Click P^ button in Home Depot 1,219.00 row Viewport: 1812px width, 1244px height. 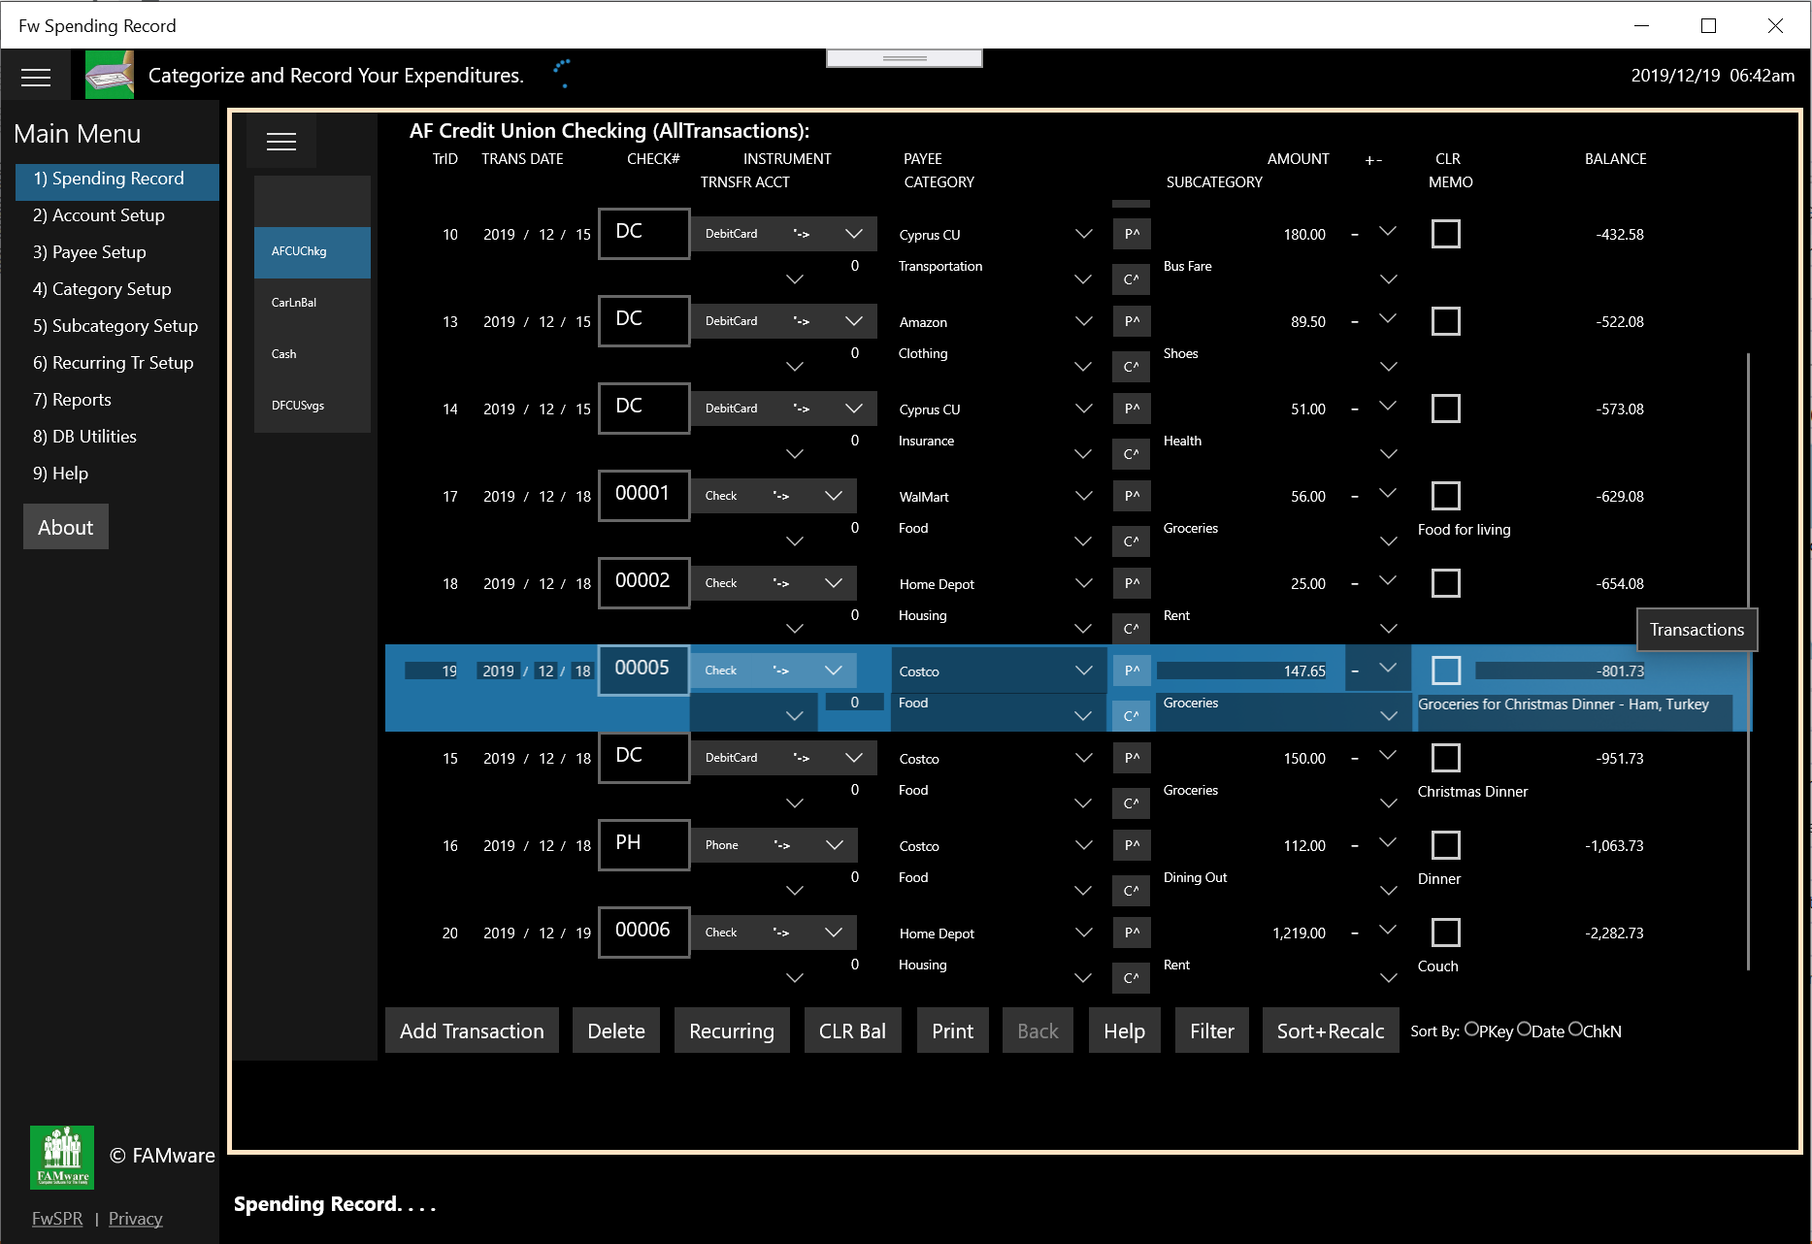1131,933
